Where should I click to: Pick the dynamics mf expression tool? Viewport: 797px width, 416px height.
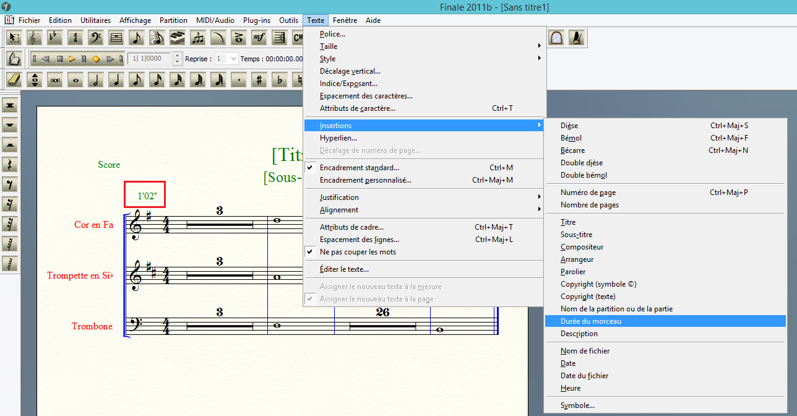[x=259, y=38]
